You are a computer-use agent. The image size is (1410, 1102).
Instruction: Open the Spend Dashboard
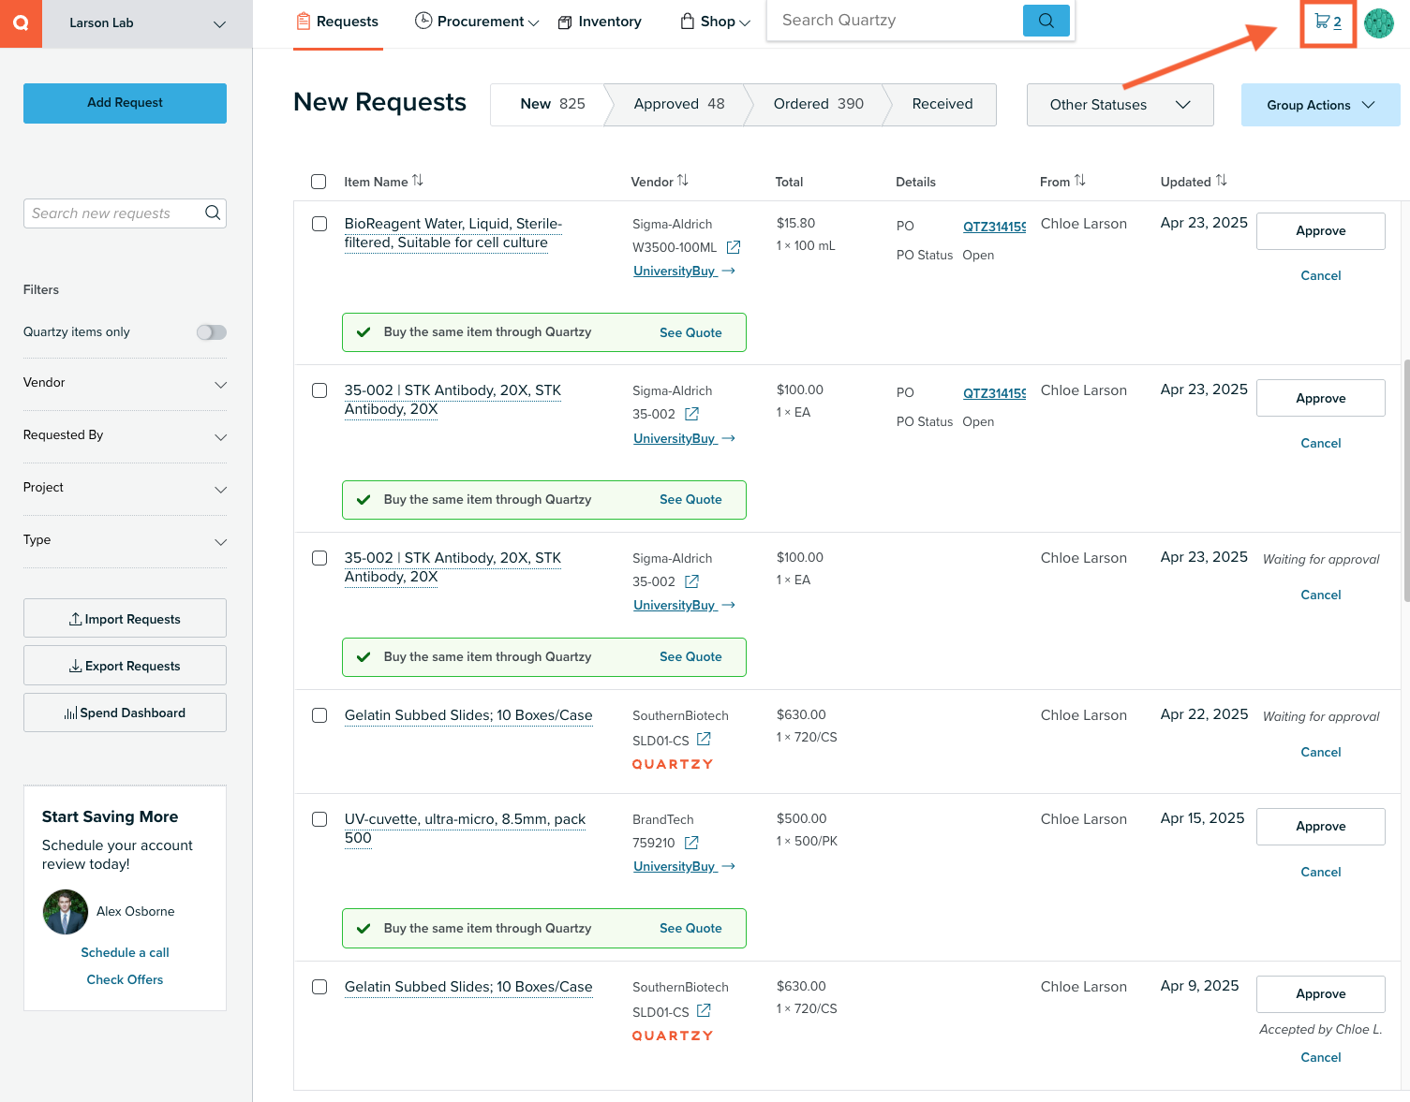pos(125,713)
